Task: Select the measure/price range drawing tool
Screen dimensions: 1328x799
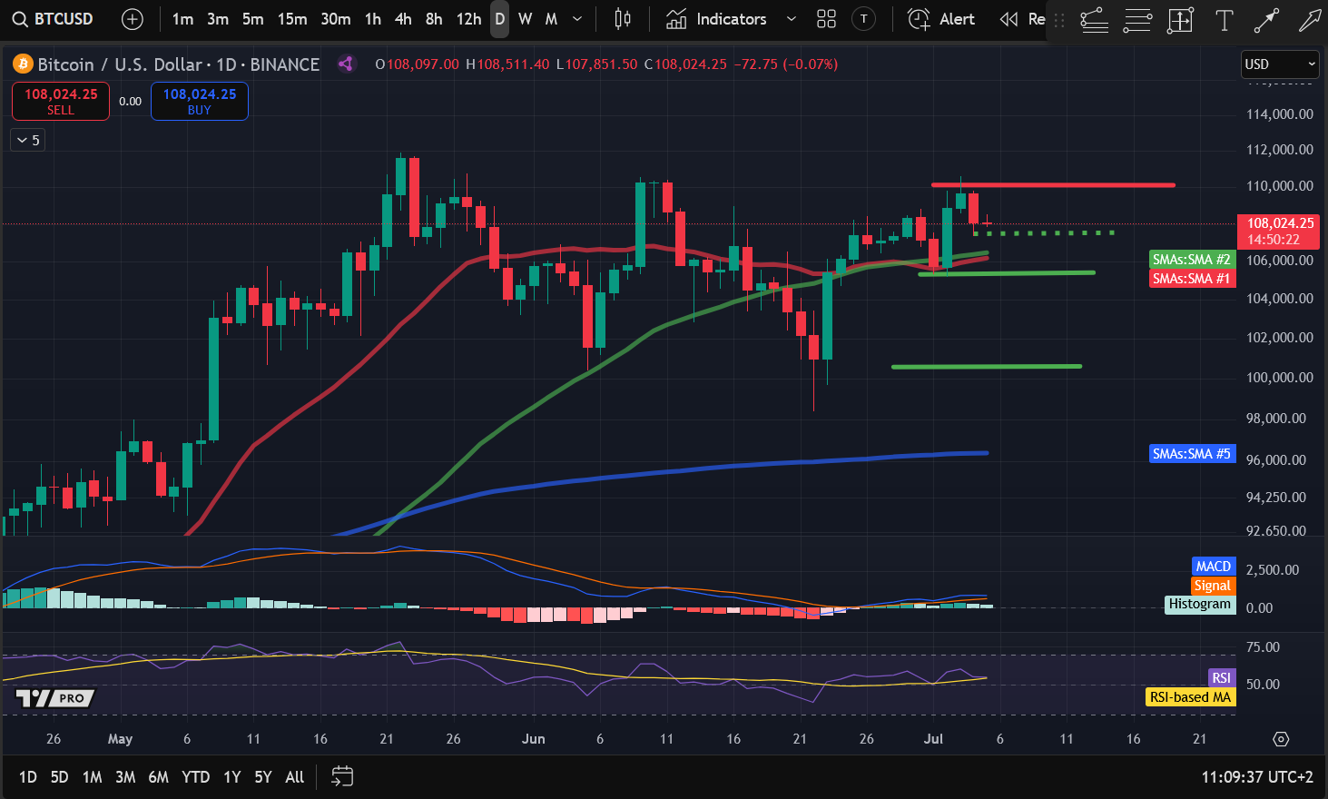Action: click(1180, 20)
